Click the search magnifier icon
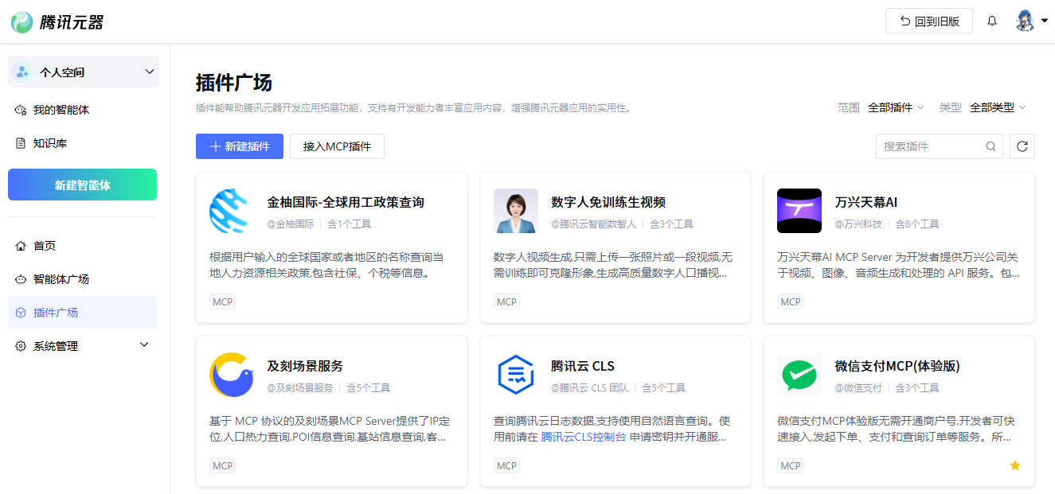 991,146
